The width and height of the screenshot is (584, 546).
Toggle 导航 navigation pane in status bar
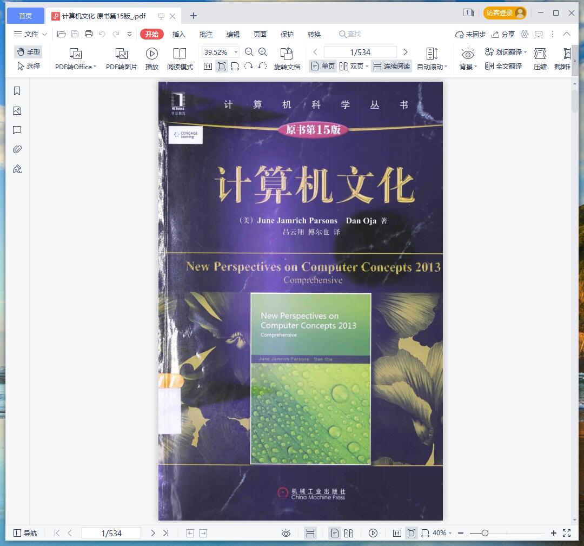click(x=25, y=533)
